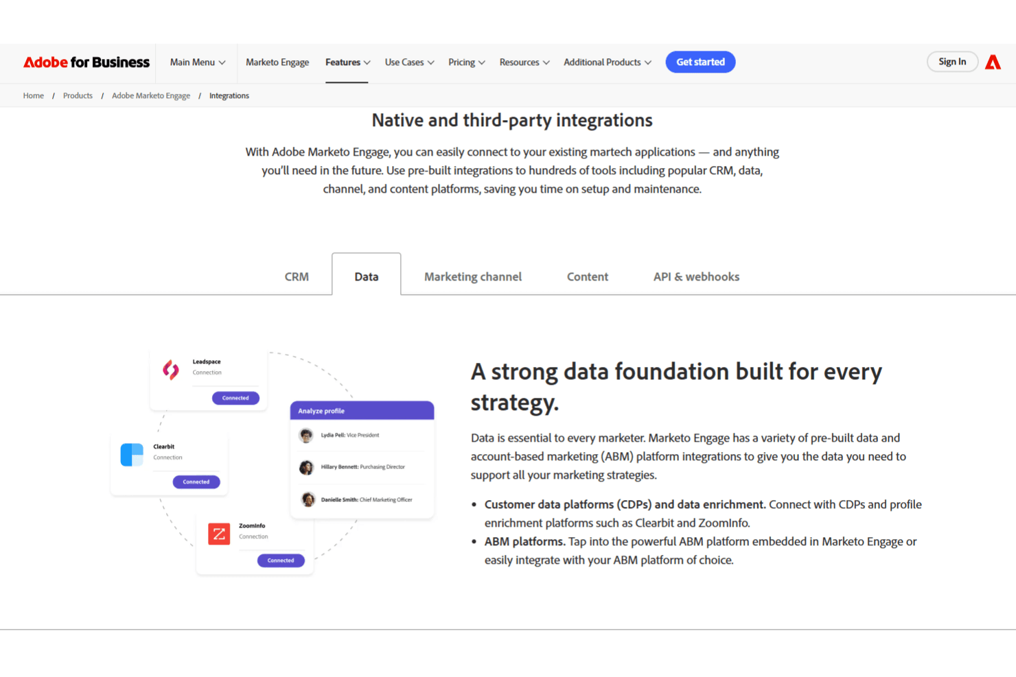This screenshot has height=677, width=1016.
Task: Click Lydia Pell's avatar photo
Action: tap(306, 436)
